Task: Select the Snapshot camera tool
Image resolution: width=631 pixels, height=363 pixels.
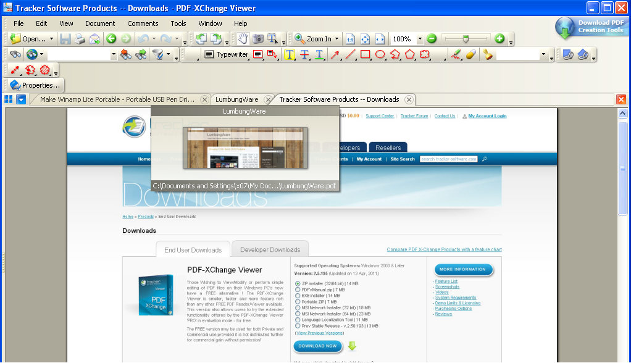Action: [259, 39]
